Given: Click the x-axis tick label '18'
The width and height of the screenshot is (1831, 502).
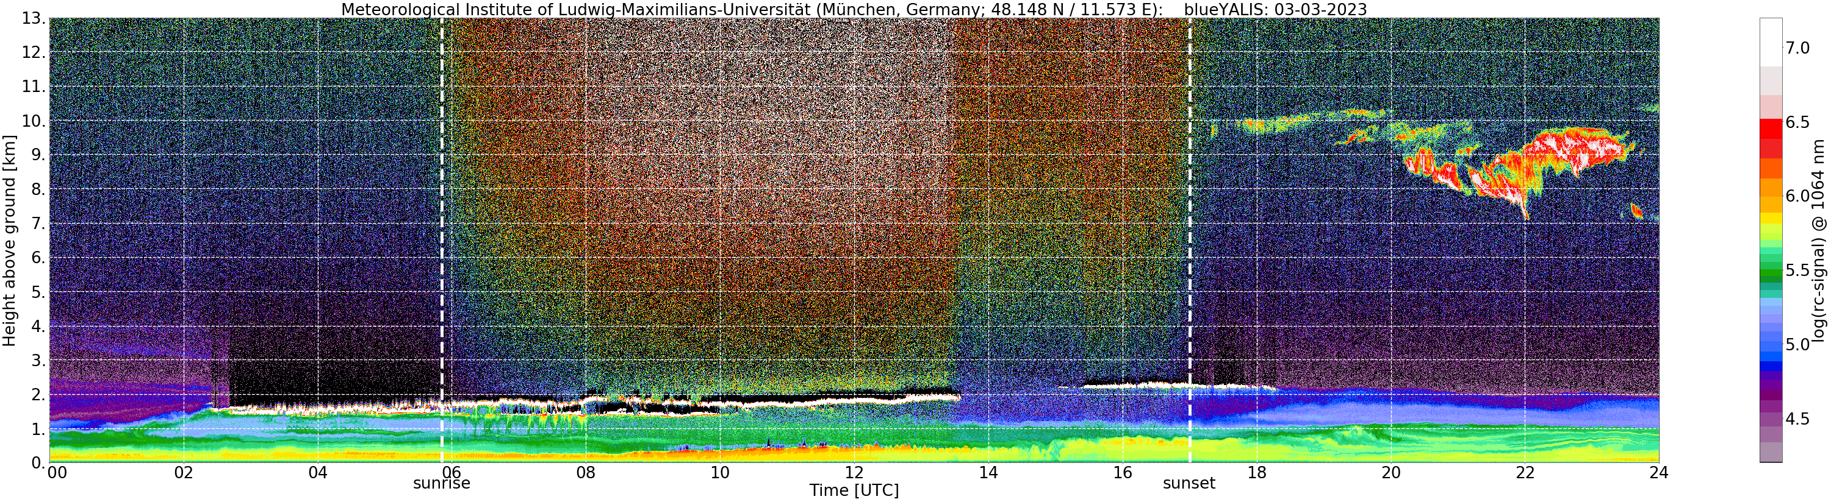Looking at the screenshot, I should (1257, 473).
